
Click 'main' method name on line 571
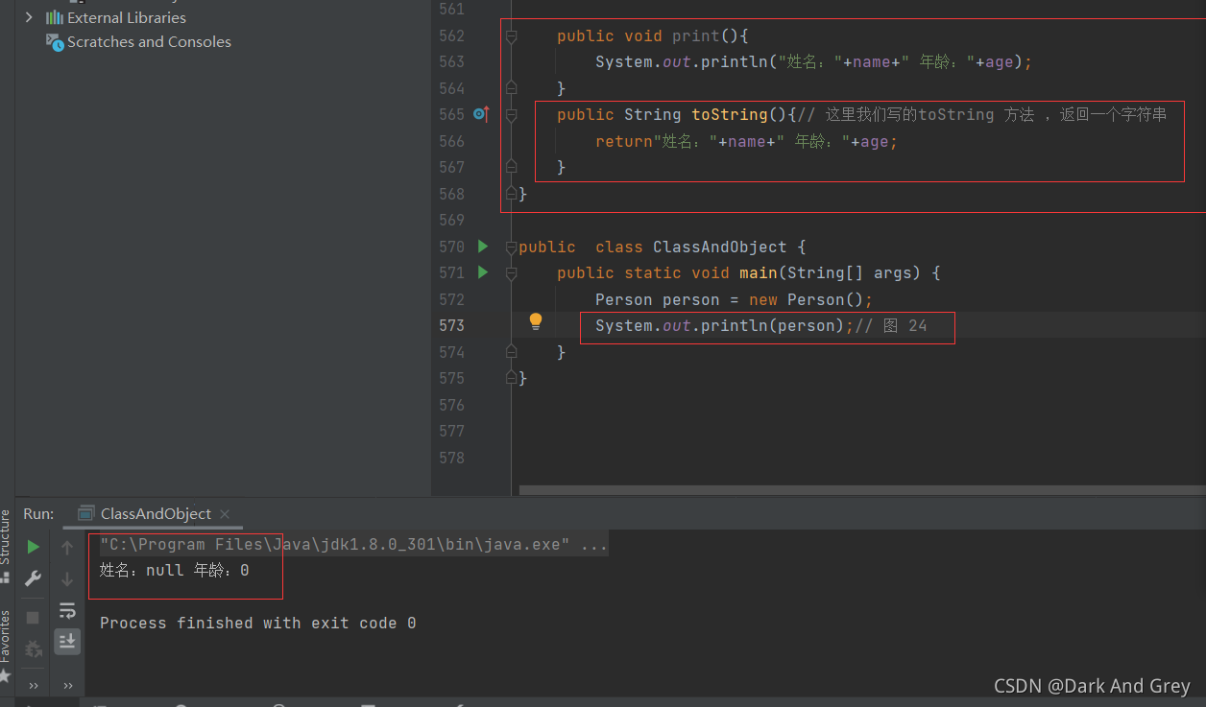click(759, 273)
